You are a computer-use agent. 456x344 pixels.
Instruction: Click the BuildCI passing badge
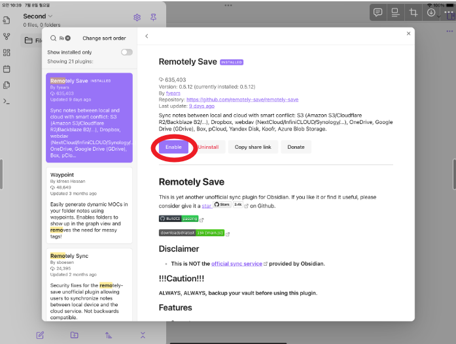(179, 219)
